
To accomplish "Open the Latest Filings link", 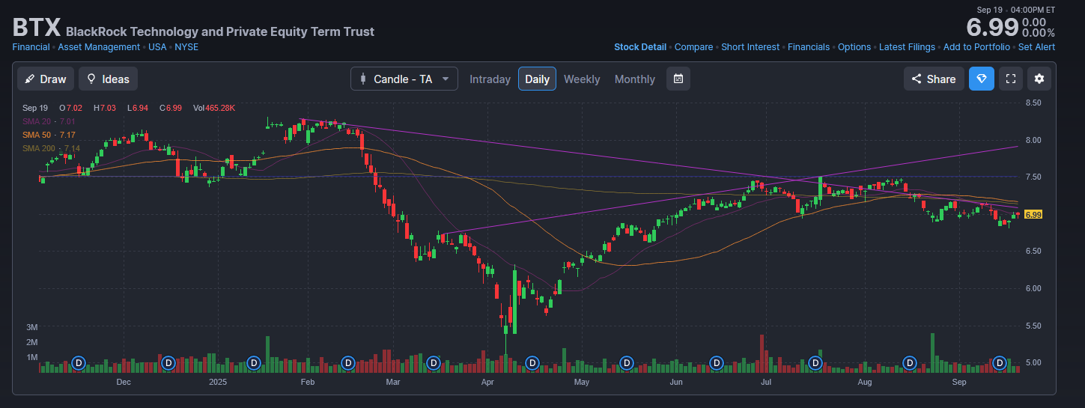I will (907, 47).
